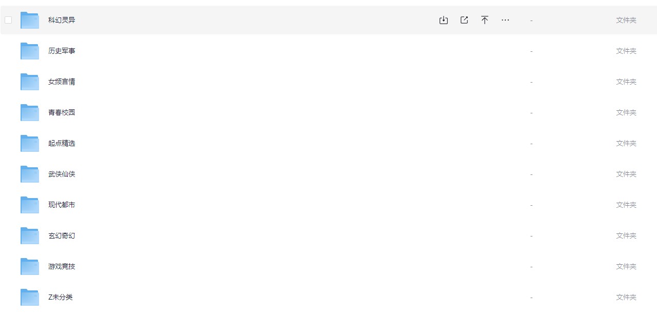Click the 女频言情 folder icon

tap(30, 82)
